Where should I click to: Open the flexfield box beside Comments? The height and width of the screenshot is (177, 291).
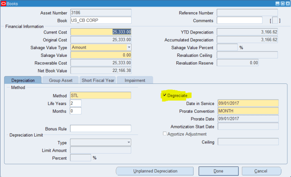(x=276, y=20)
